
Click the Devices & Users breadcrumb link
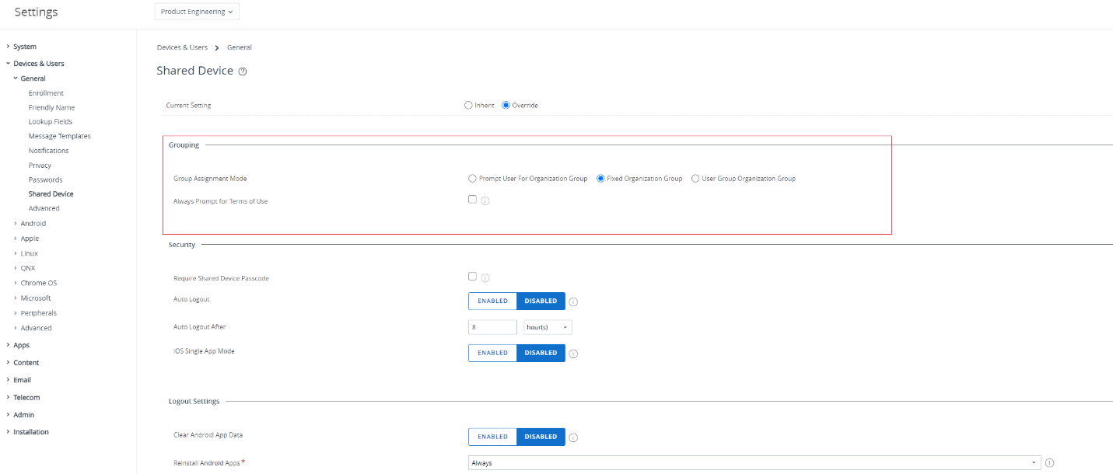point(182,47)
